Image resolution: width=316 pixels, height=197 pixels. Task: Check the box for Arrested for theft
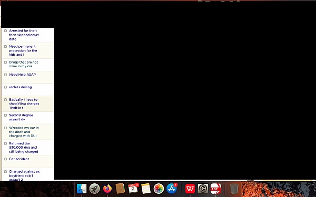6,31
